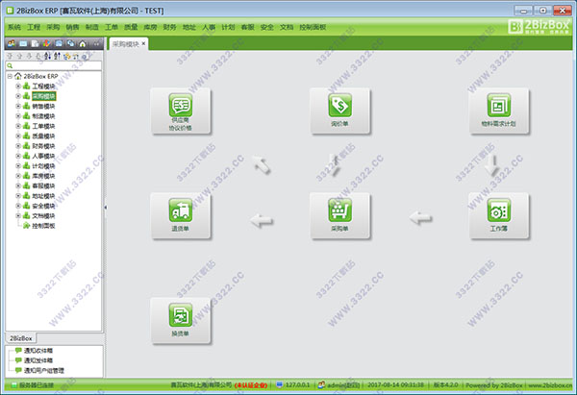Click the 版本4.2.0 version text
577x395 pixels.
(x=445, y=384)
